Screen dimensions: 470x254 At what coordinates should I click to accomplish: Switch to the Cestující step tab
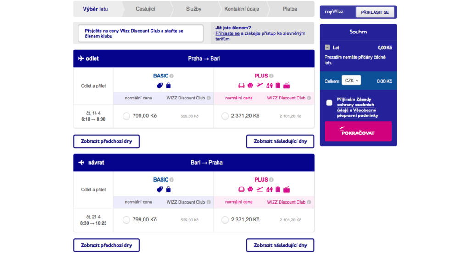[145, 9]
